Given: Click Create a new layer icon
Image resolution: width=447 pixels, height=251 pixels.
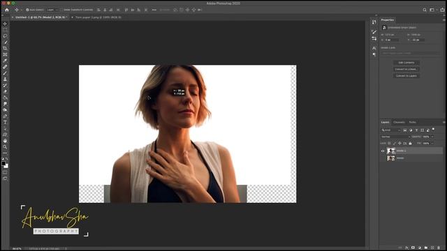Looking at the screenshot, I should pos(432,248).
